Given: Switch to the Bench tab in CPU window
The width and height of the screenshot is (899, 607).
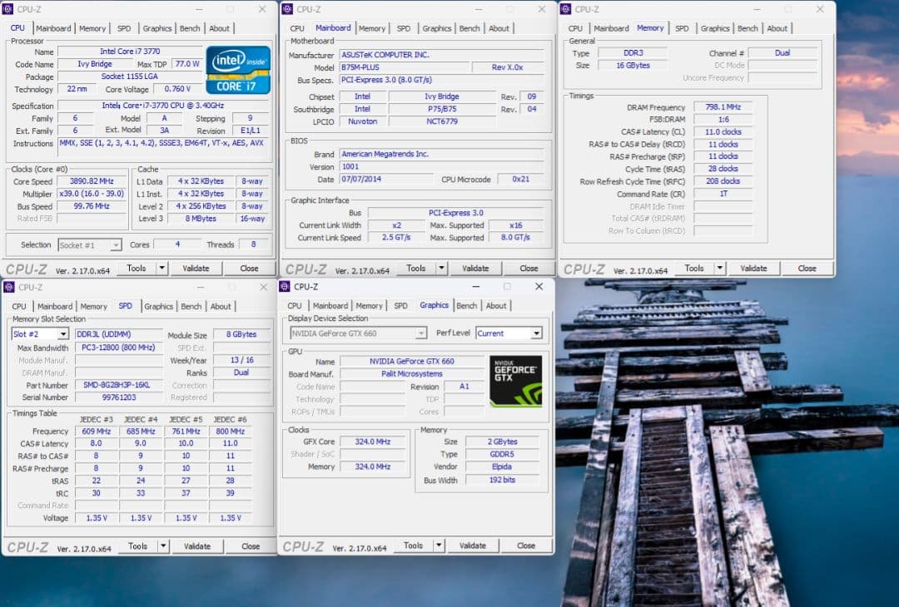Looking at the screenshot, I should pyautogui.click(x=190, y=27).
